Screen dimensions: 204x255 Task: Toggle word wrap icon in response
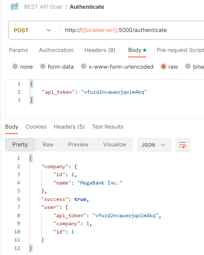182,145
